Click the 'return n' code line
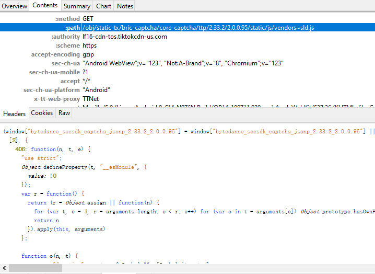This screenshot has width=375, height=274. [x=46, y=220]
